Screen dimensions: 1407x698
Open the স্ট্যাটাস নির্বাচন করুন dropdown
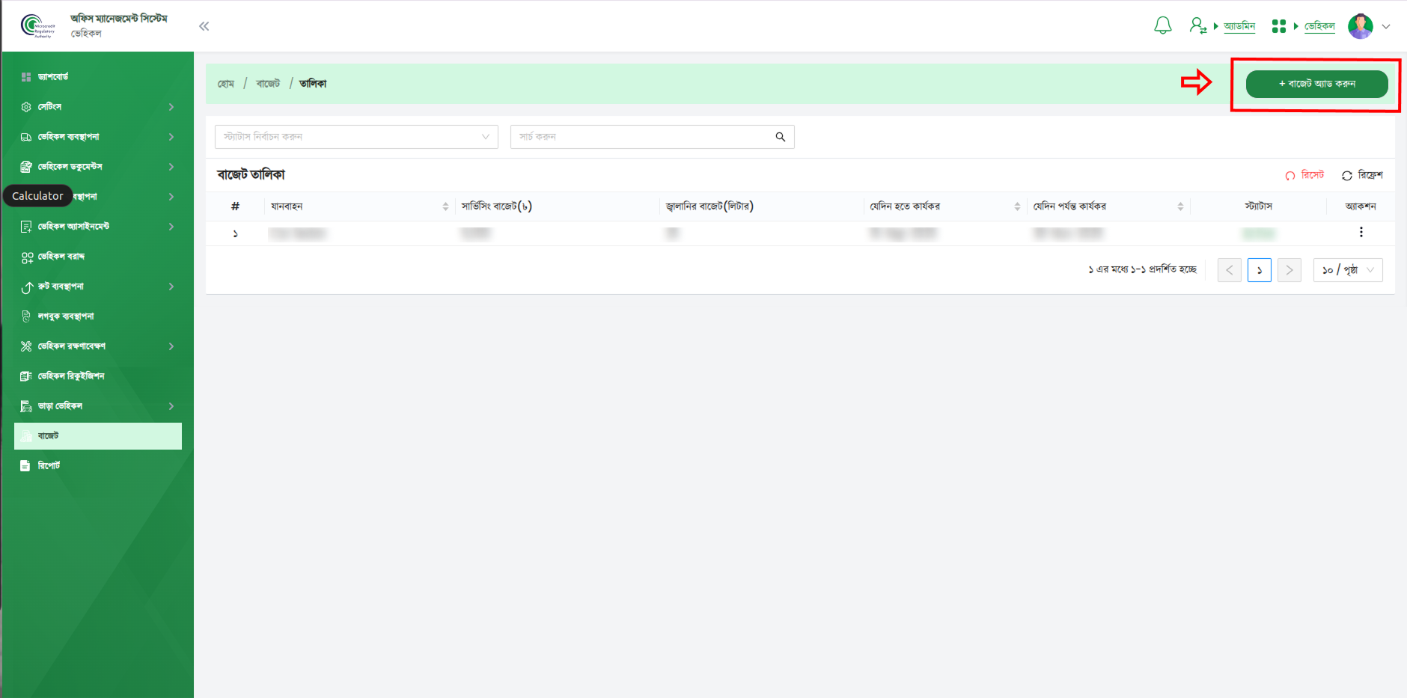point(356,137)
